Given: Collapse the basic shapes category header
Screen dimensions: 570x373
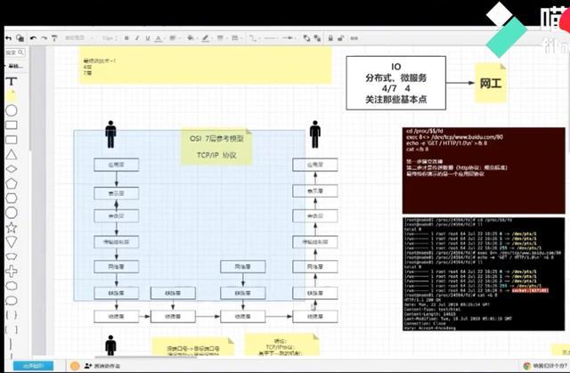Looking at the screenshot, I should (x=15, y=66).
